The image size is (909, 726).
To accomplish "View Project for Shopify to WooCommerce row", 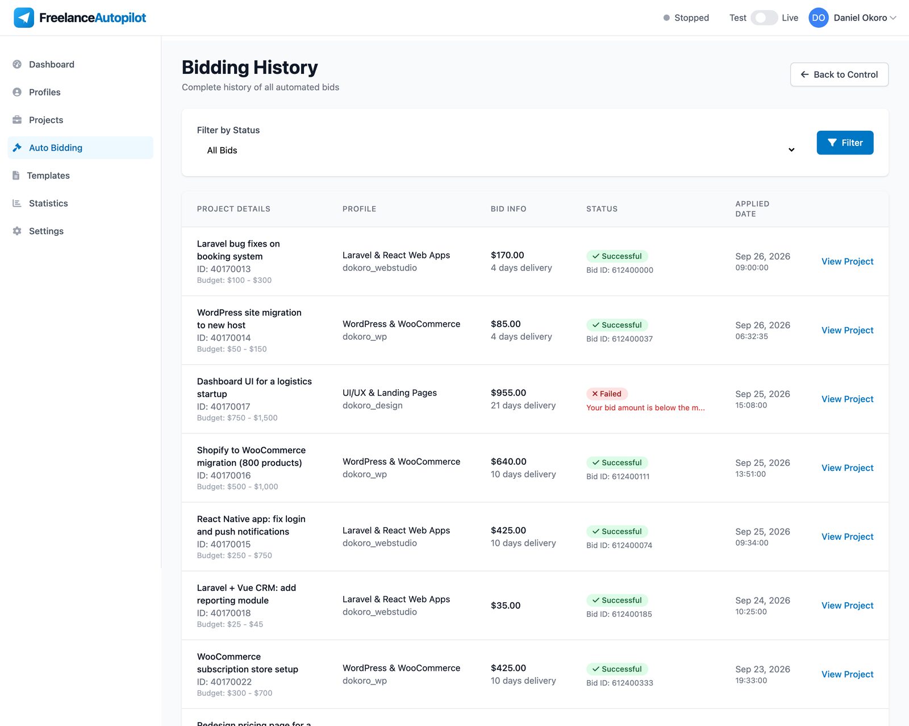I will [x=847, y=468].
